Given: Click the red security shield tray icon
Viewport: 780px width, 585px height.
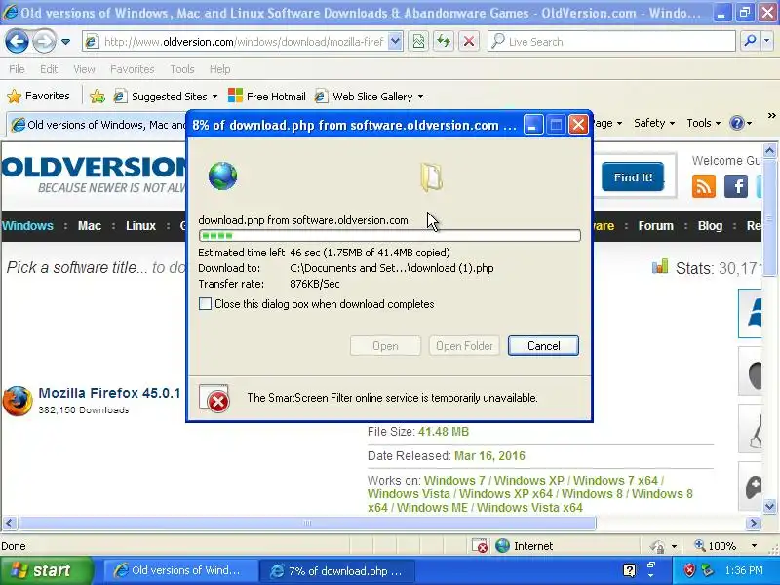Looking at the screenshot, I should [x=689, y=570].
